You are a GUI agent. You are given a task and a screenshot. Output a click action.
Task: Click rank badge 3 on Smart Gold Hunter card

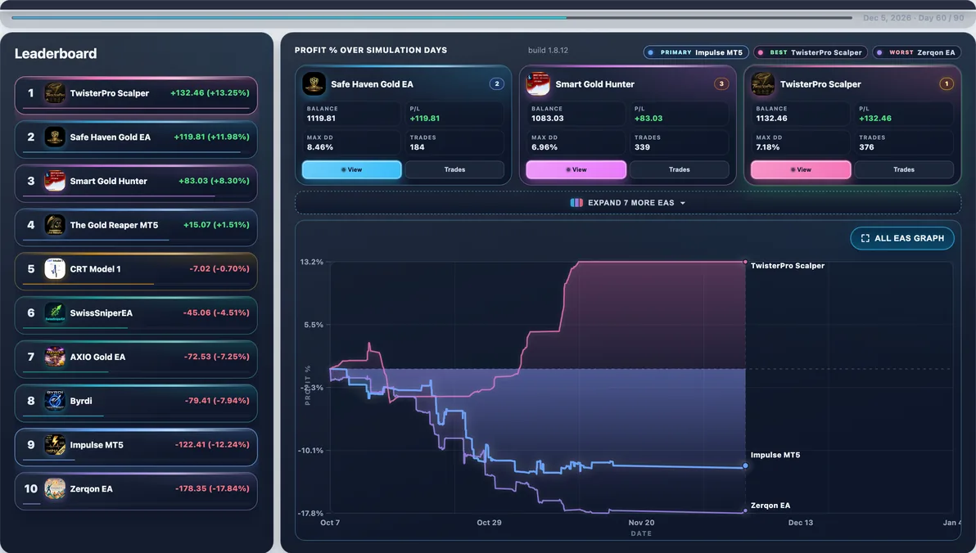[x=721, y=84]
